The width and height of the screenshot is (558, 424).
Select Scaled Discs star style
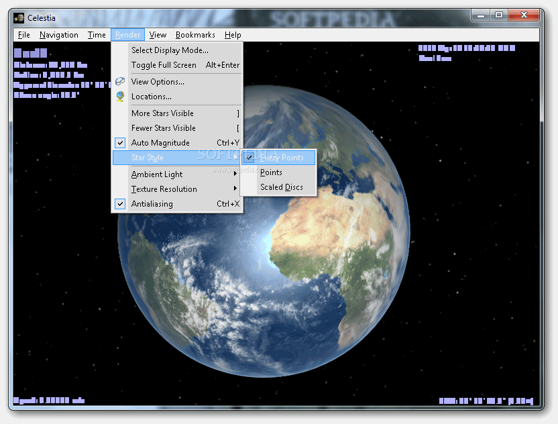point(278,187)
